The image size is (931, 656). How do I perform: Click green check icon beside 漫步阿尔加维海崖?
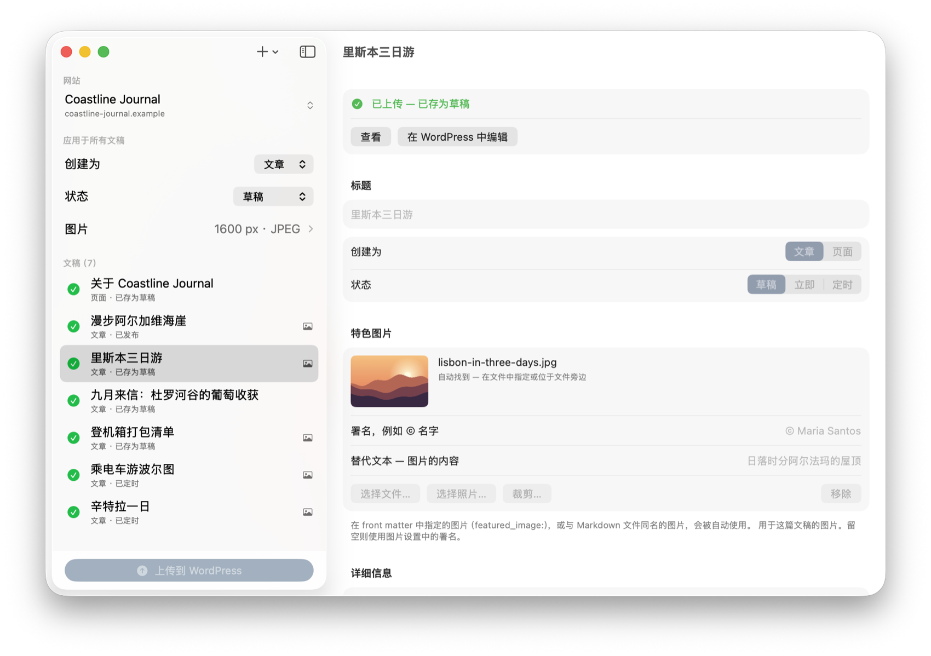[73, 326]
